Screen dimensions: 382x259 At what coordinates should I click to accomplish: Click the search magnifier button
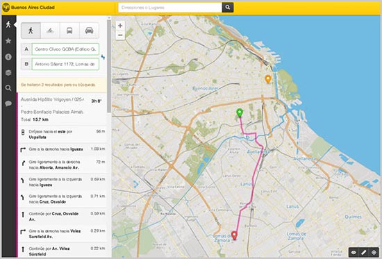coord(228,8)
